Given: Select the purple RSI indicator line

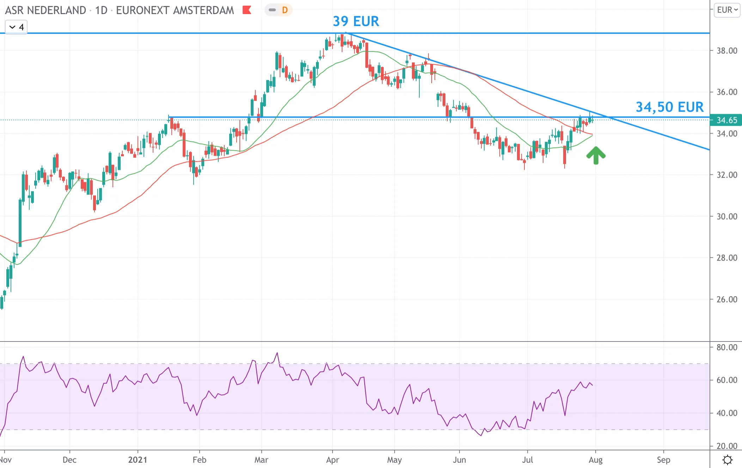Looking at the screenshot, I should [296, 387].
